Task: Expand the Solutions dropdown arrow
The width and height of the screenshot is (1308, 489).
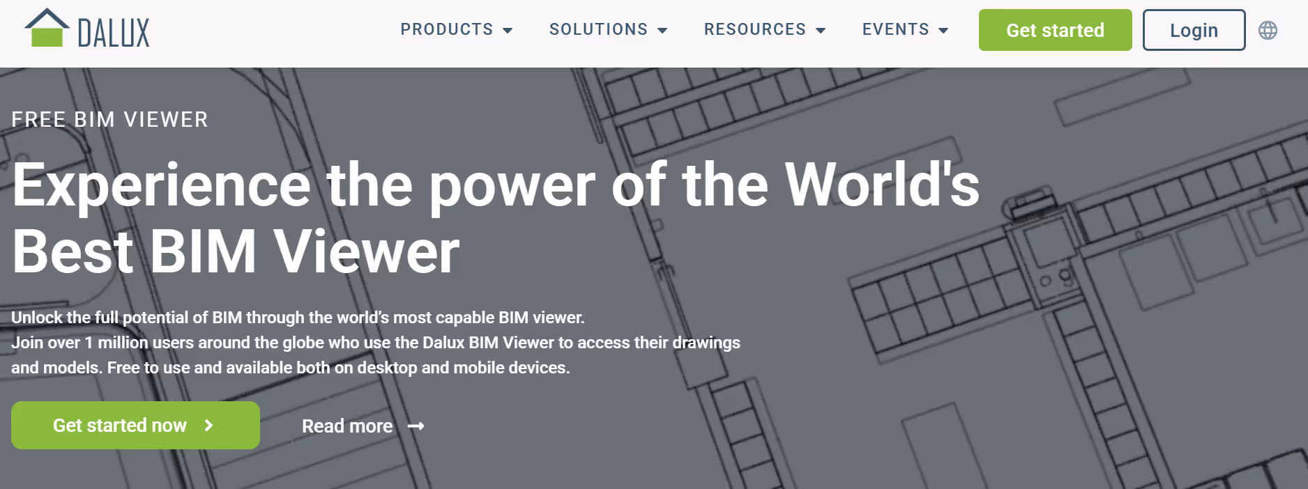Action: [662, 31]
